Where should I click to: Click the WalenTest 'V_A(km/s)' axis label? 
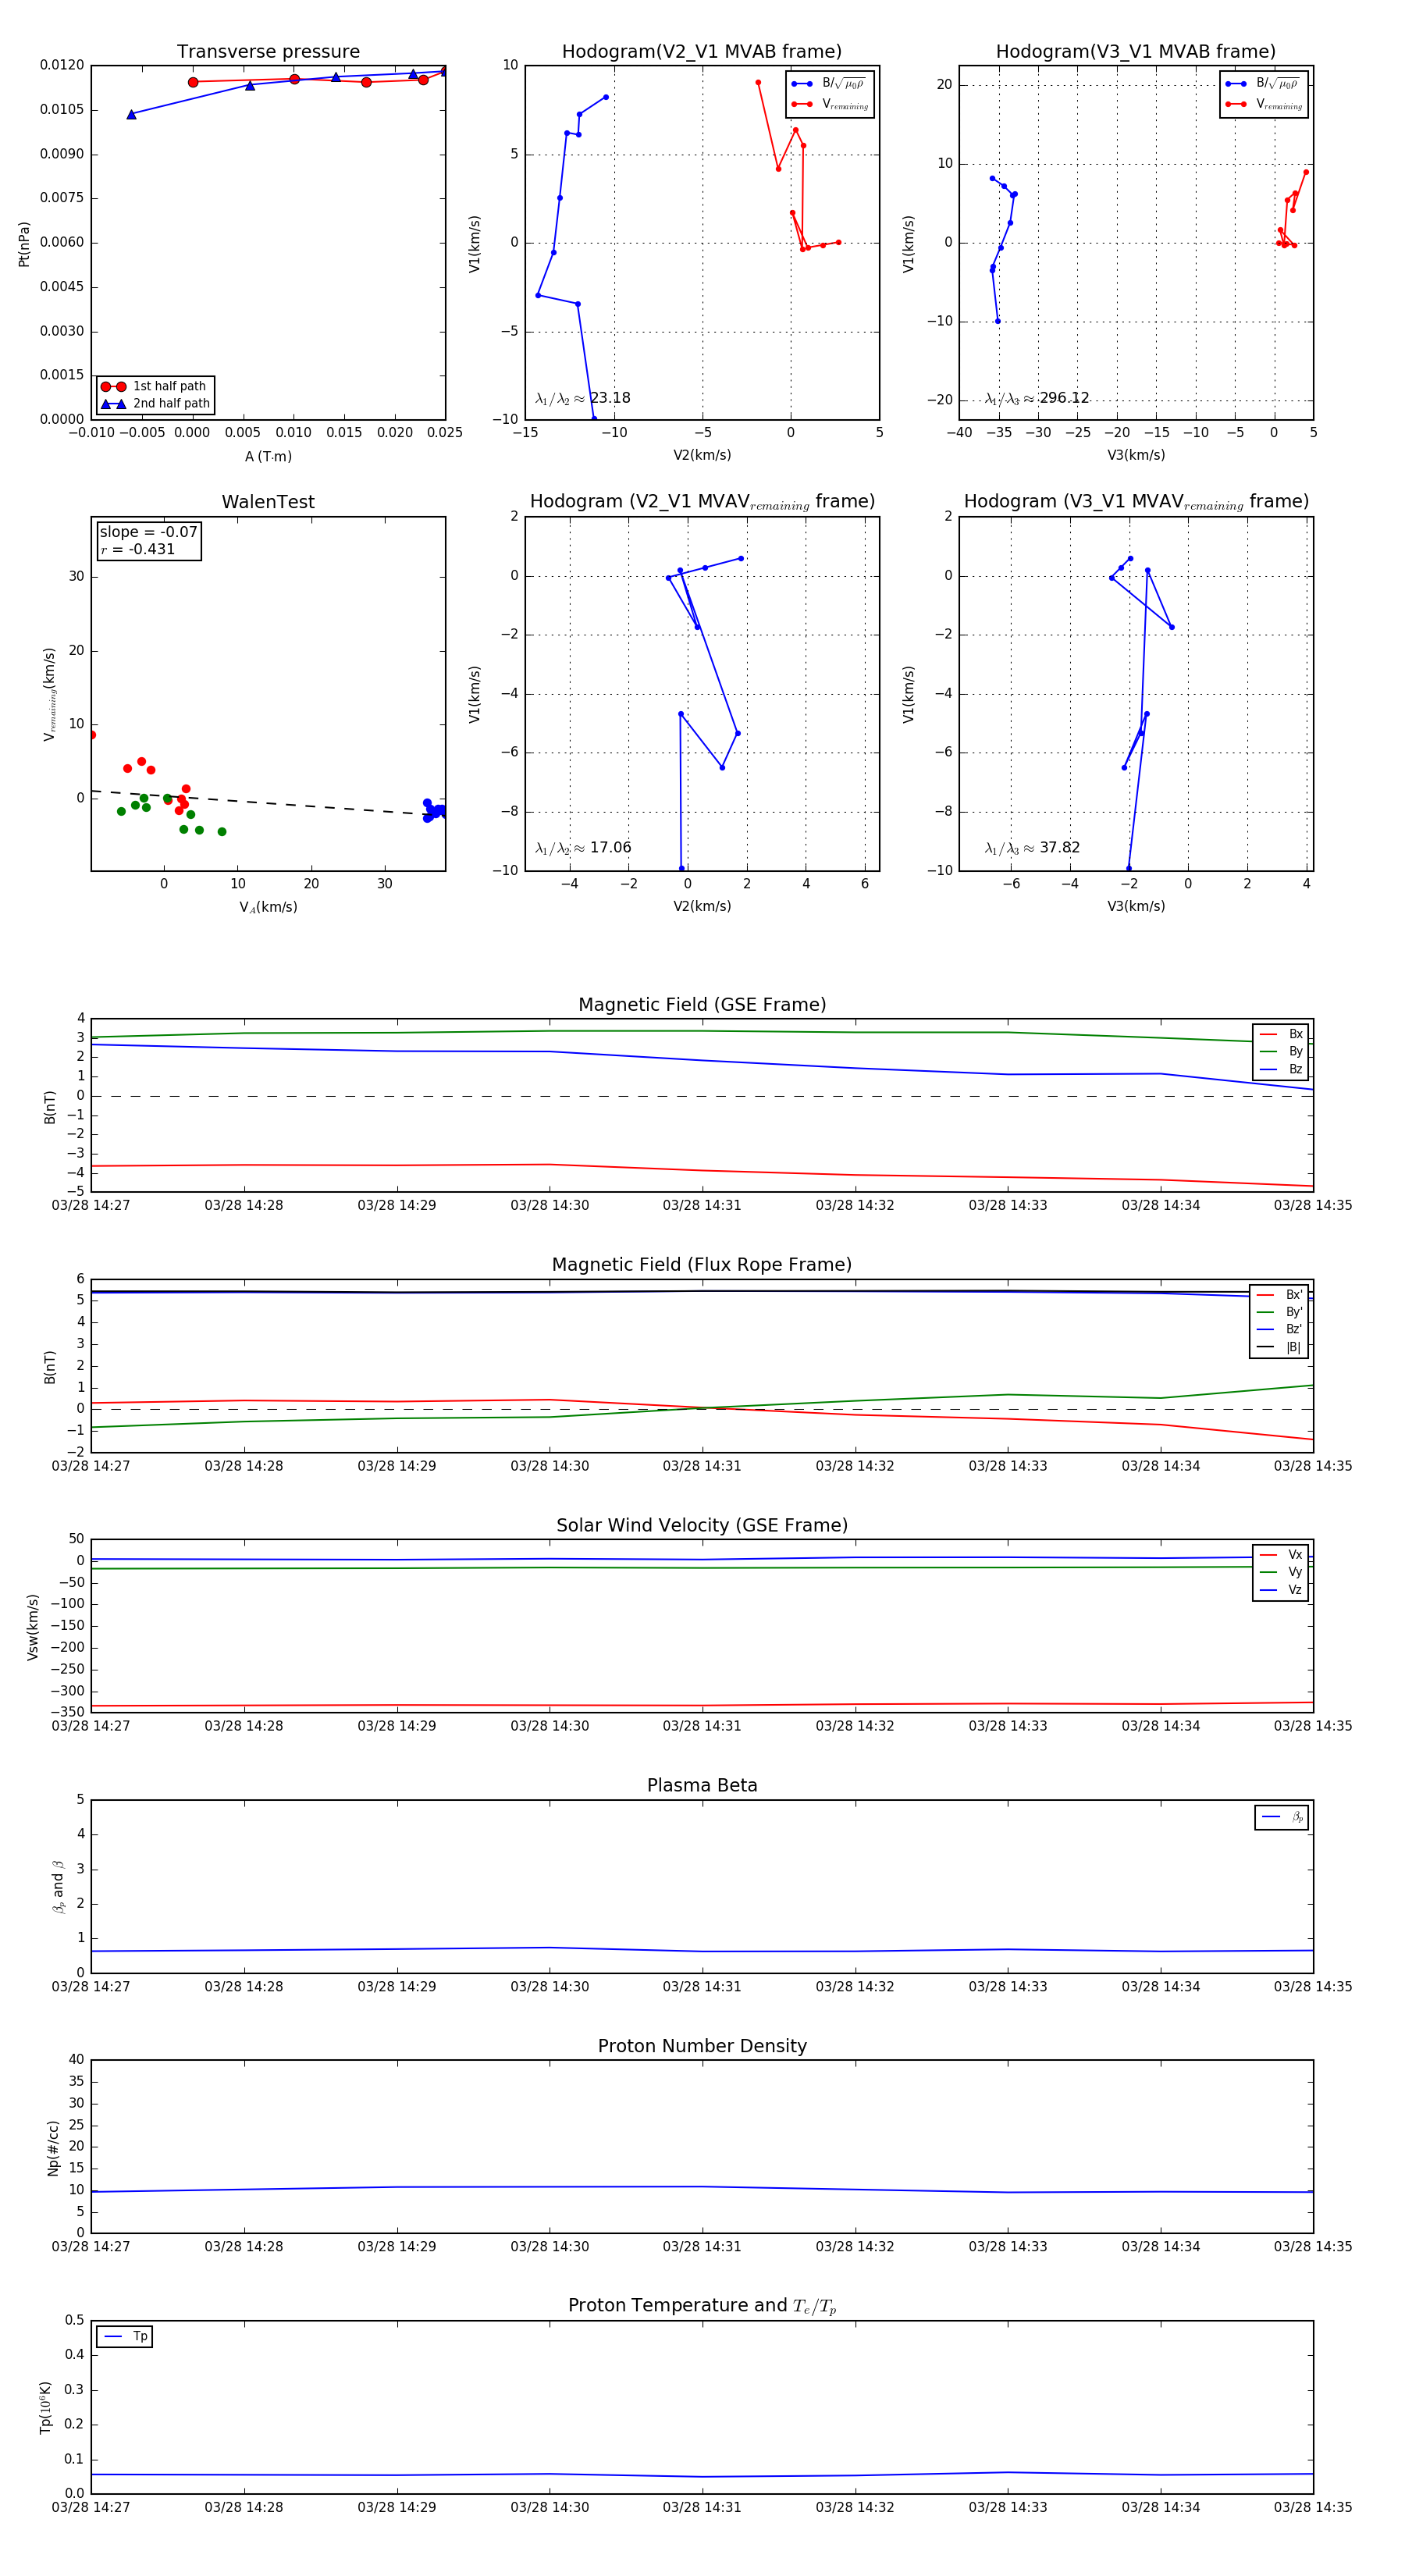268,907
